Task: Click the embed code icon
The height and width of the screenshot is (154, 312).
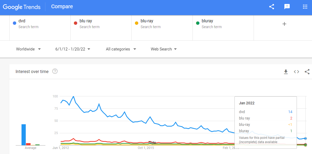Action: (296, 72)
